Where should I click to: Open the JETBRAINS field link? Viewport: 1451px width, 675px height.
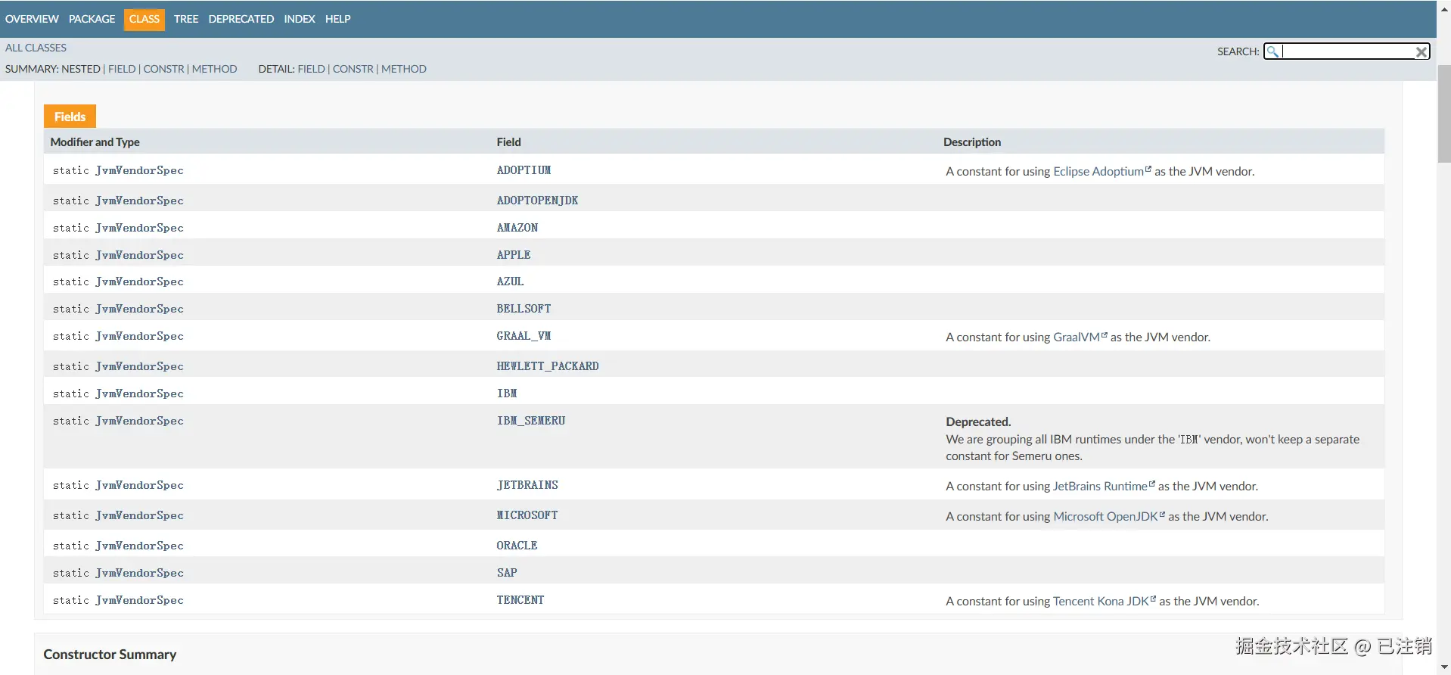coord(527,485)
